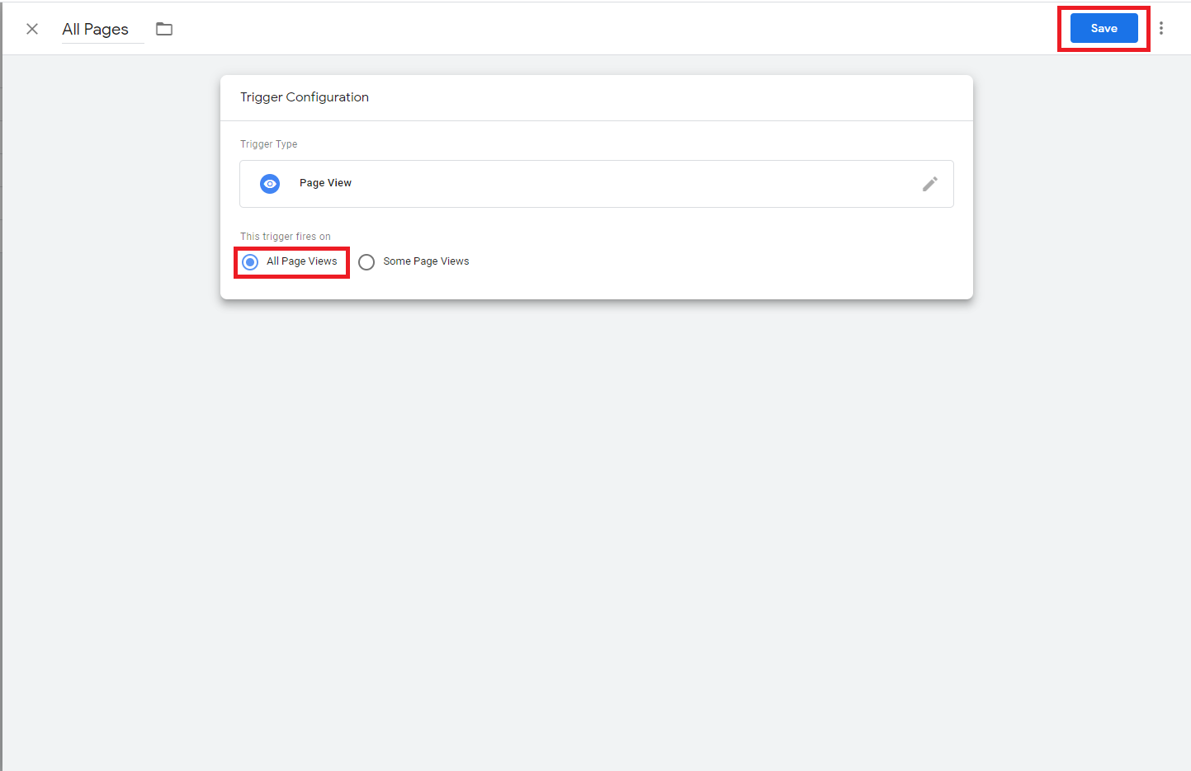Click the Trigger Configuration header

304,96
